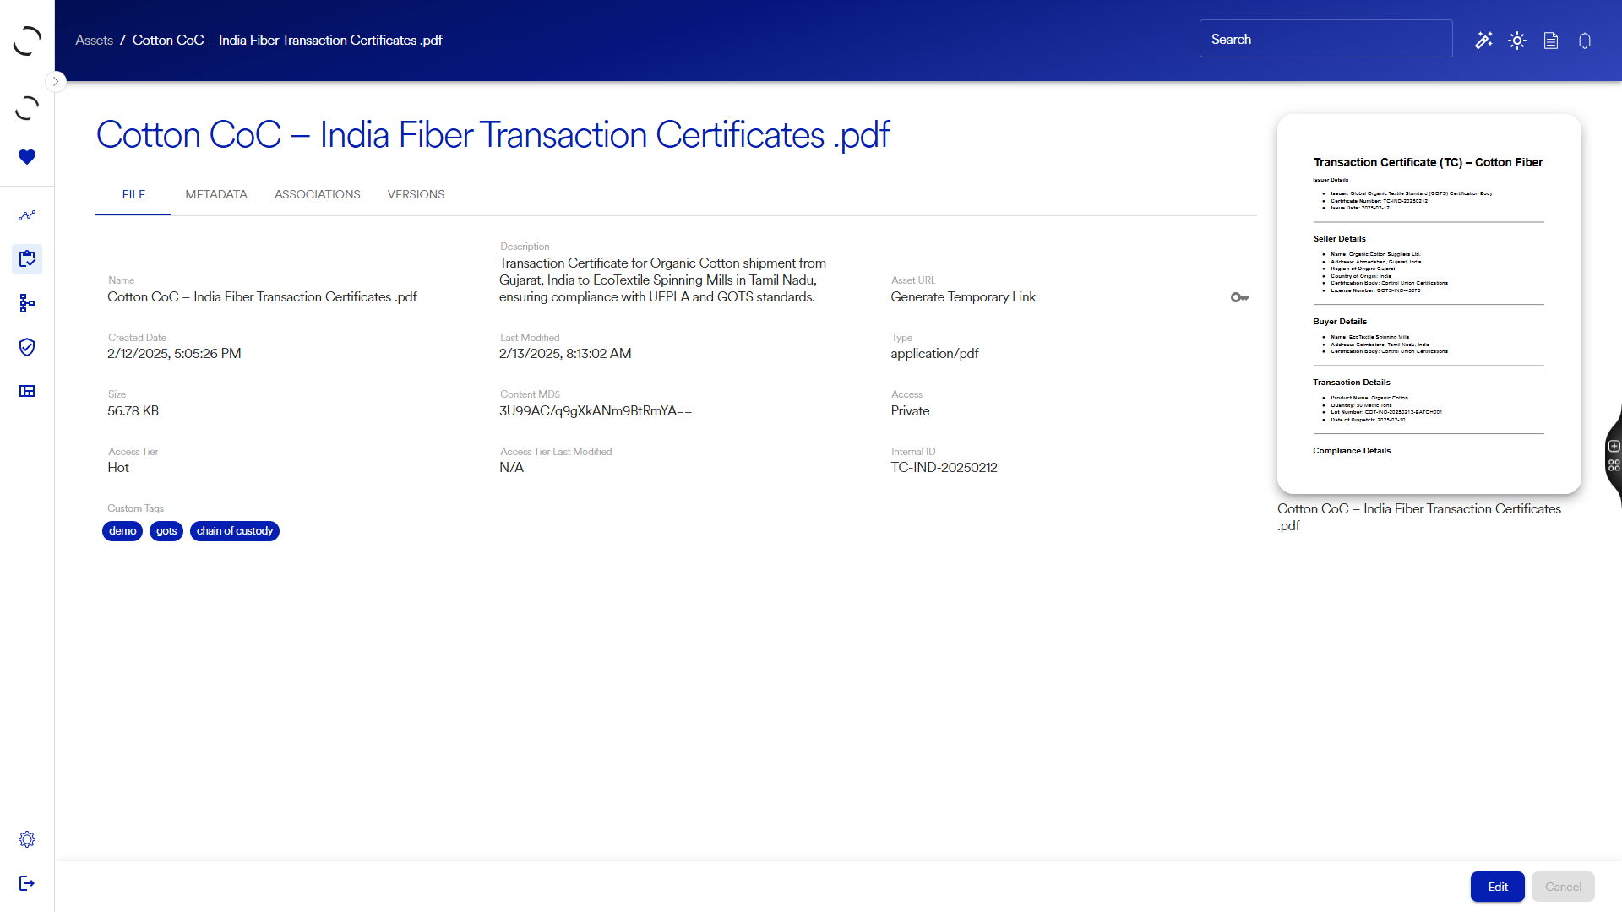This screenshot has width=1622, height=912.
Task: Click the Search input field
Action: click(1325, 40)
